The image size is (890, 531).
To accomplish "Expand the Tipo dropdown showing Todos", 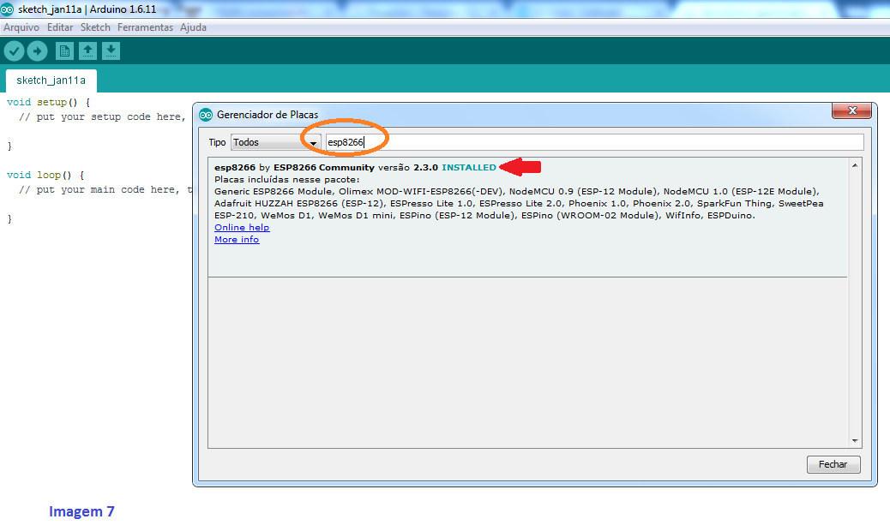I will click(x=276, y=142).
